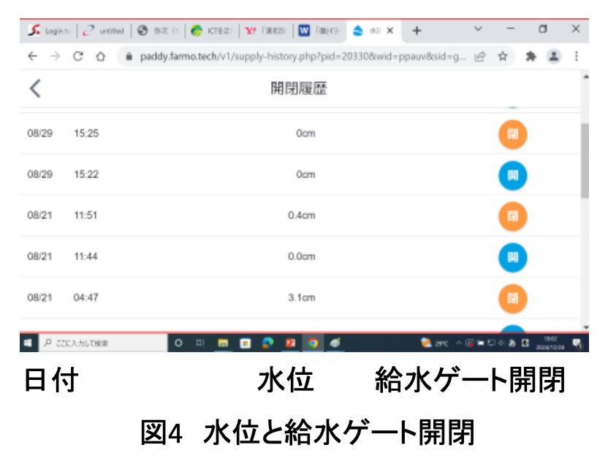Open File Explorer from the taskbar
Screen dimensions: 608x472
[x=224, y=342]
